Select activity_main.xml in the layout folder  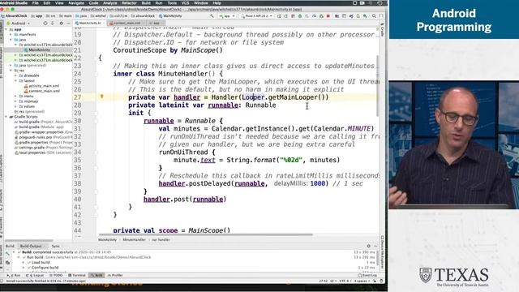41,86
